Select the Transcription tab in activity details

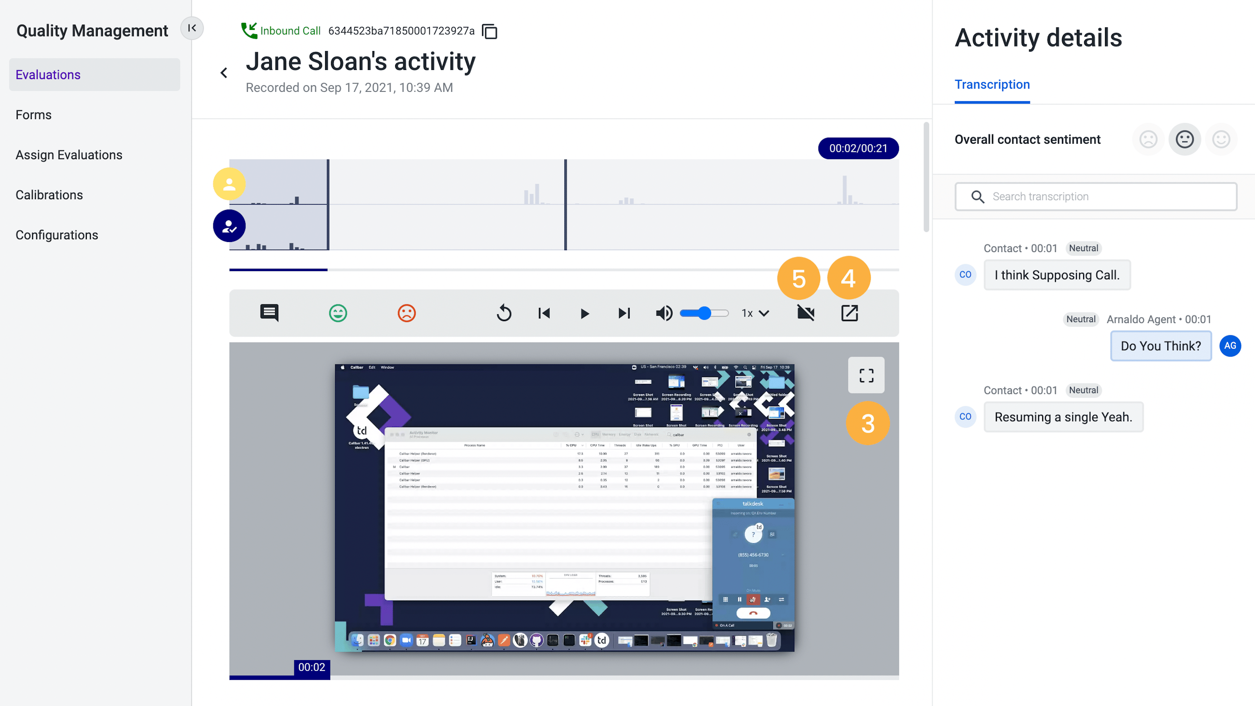coord(993,85)
